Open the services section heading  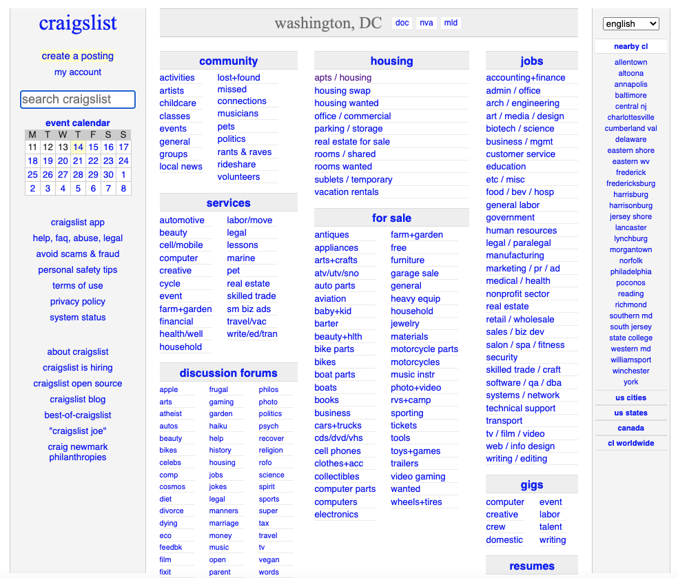pos(228,203)
